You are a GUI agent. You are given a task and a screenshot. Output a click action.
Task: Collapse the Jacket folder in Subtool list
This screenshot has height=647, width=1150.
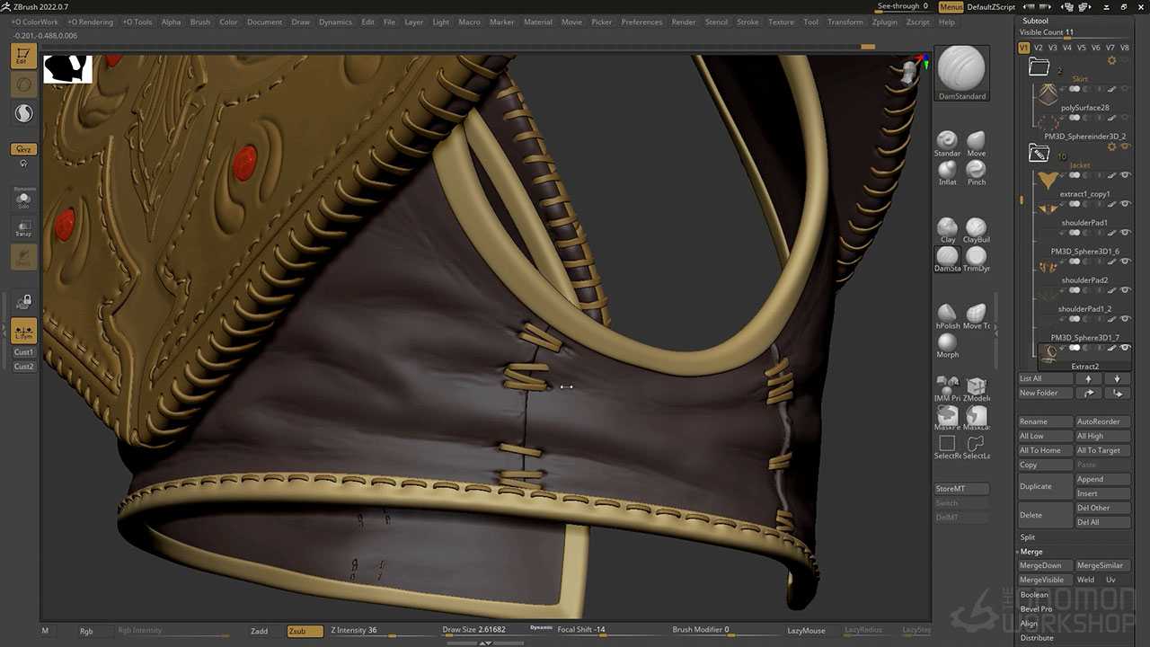pyautogui.click(x=1039, y=154)
